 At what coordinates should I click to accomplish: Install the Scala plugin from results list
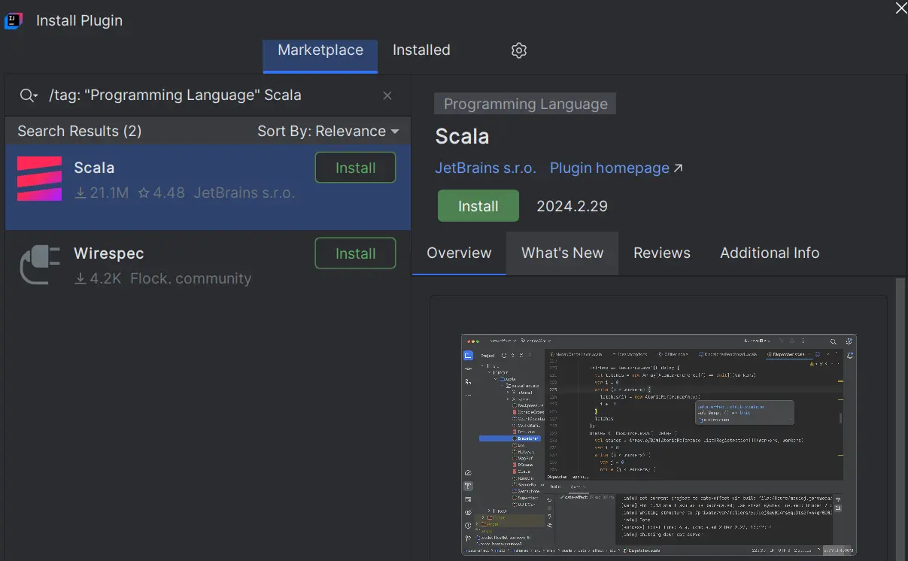tap(355, 168)
